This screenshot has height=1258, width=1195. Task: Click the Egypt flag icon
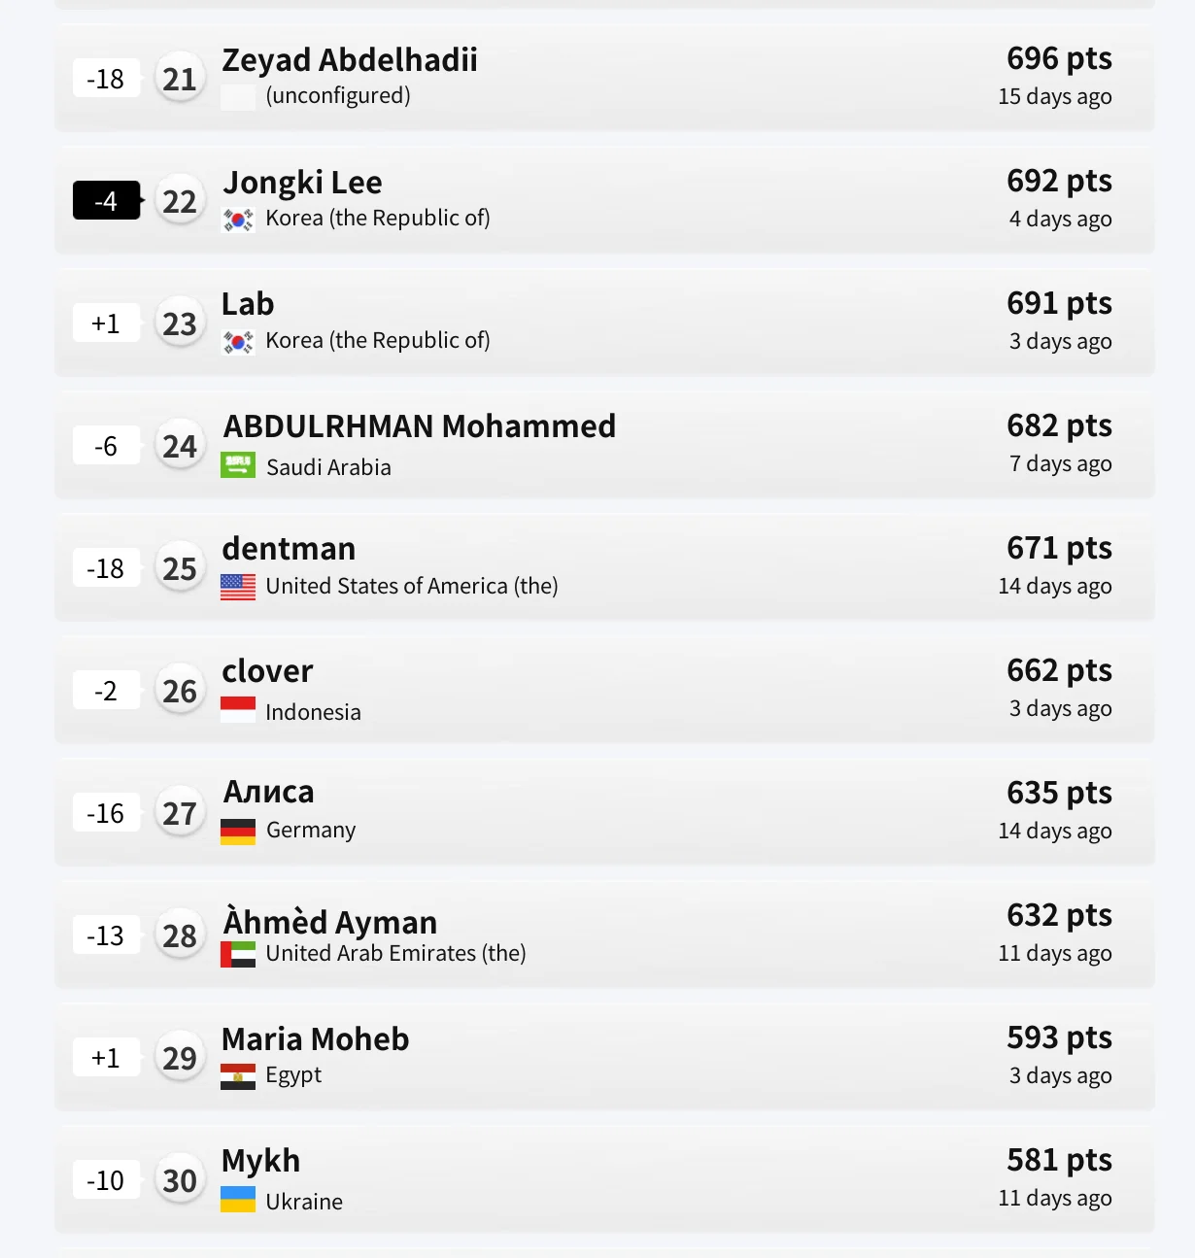tap(238, 1076)
